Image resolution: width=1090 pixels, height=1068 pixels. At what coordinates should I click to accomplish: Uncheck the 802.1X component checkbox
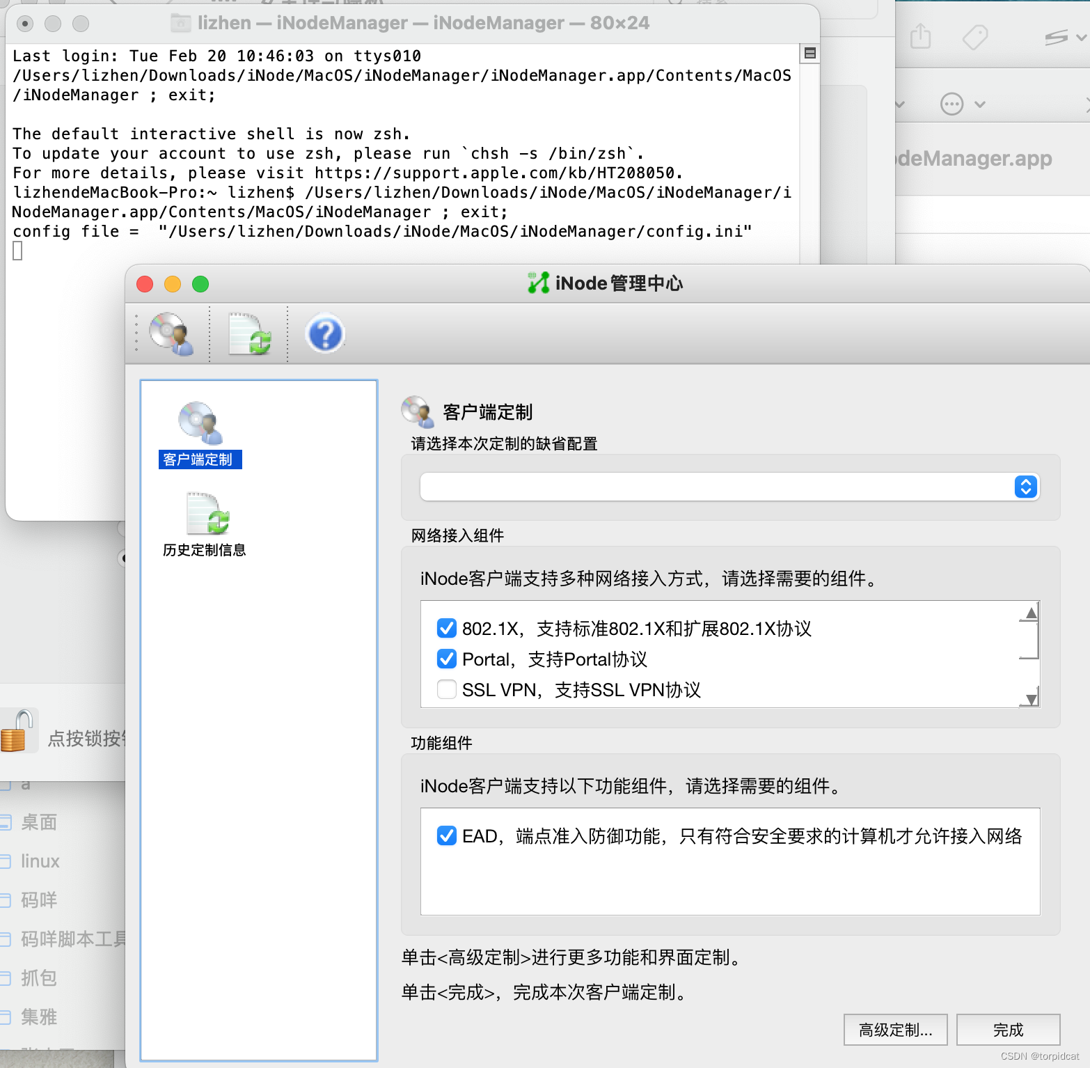pos(447,628)
